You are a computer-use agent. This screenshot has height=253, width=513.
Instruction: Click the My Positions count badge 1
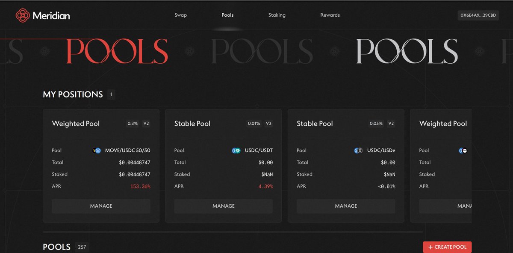click(111, 94)
